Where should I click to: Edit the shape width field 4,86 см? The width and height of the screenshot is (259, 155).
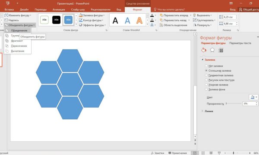coord(230,24)
